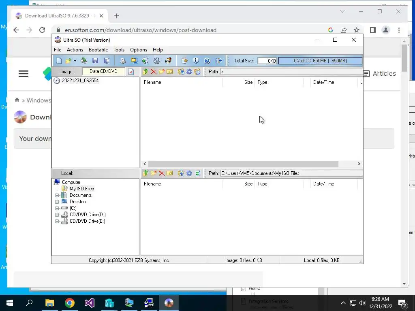
Task: Open an image file via the Open folder icon
Action: (68, 61)
